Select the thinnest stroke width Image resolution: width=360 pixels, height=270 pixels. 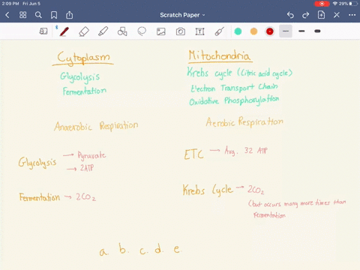click(286, 31)
